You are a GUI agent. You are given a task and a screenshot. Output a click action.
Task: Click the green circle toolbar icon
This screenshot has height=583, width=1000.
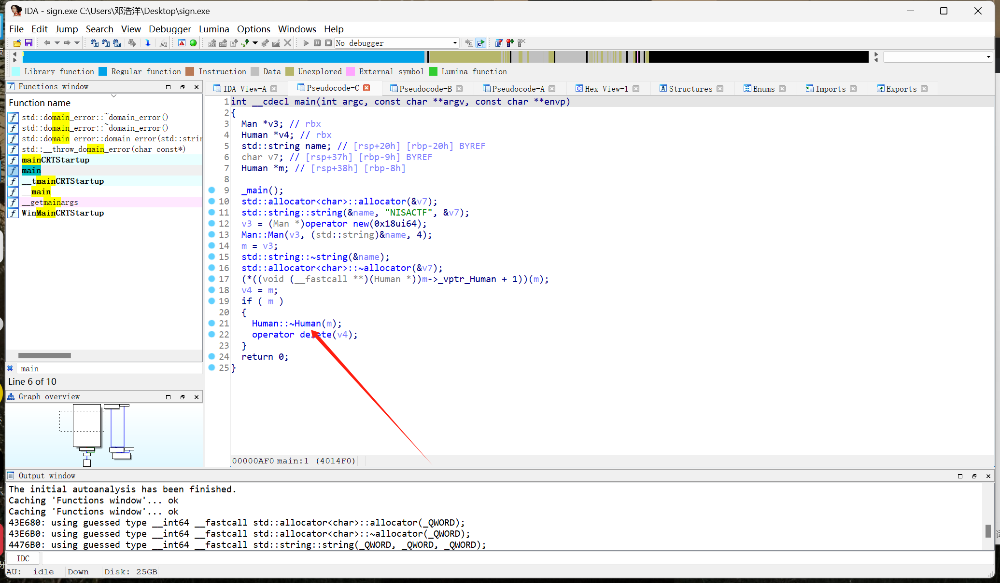[193, 43]
